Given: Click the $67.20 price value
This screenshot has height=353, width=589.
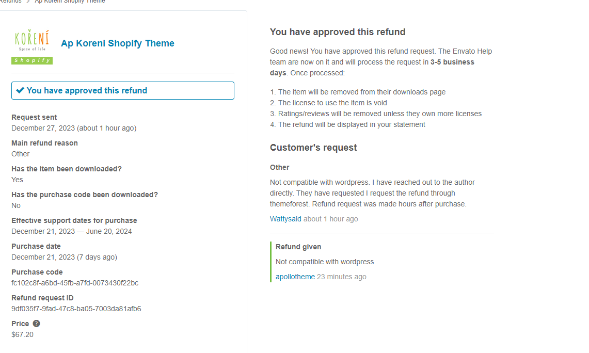Looking at the screenshot, I should click(22, 334).
